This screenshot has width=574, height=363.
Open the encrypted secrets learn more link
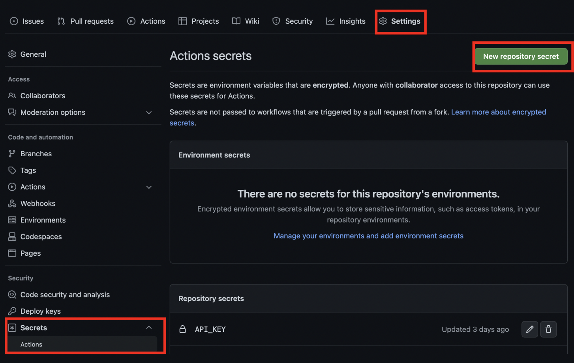coord(498,112)
